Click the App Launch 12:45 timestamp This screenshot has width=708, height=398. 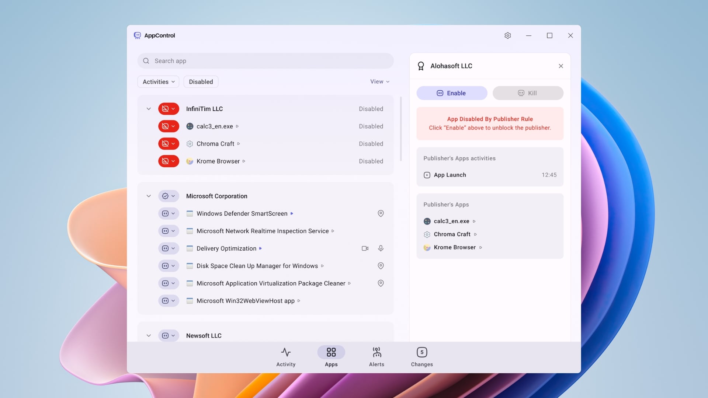(x=549, y=175)
